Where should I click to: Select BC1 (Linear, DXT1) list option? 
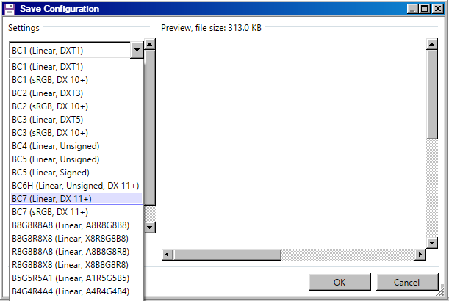pyautogui.click(x=76, y=67)
